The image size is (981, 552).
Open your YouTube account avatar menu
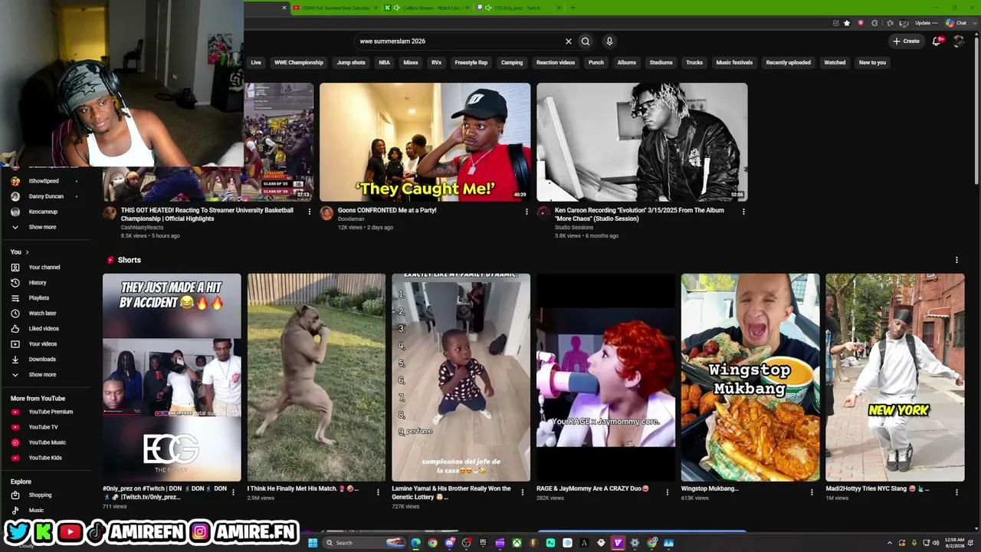point(958,41)
